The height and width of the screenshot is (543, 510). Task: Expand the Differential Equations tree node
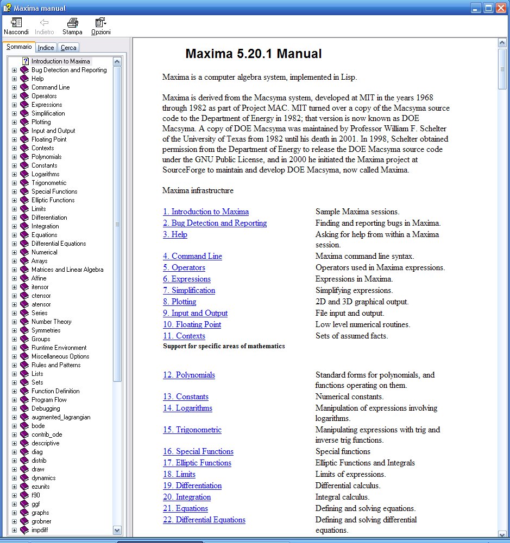(x=14, y=244)
